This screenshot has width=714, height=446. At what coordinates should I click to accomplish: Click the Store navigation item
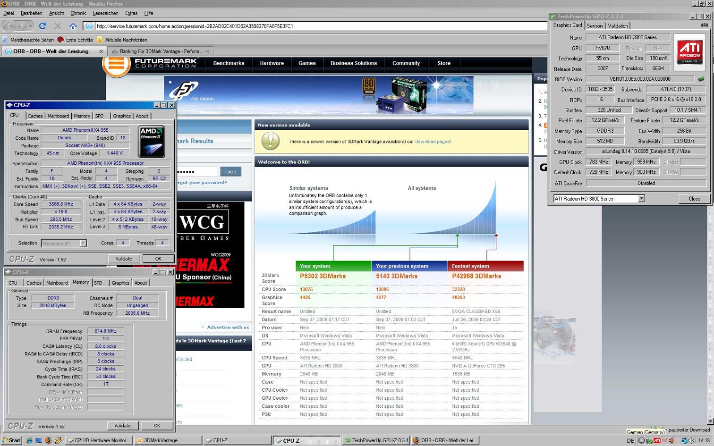(444, 63)
